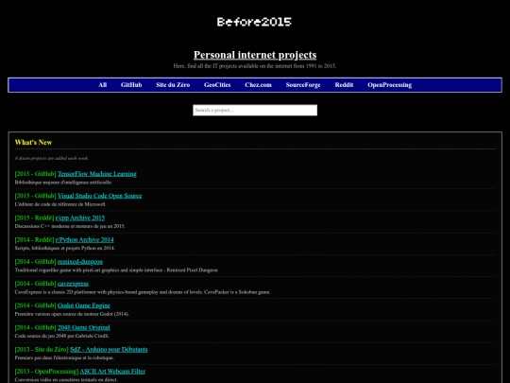Switch to GeoCities category

tap(217, 85)
